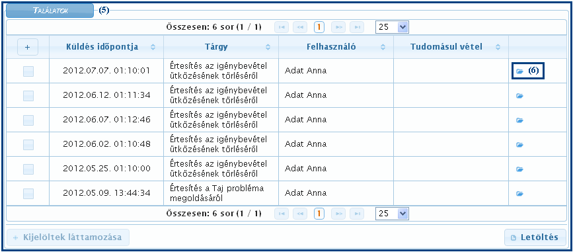Click date cell 2012.06.02. 01:10:48
The image size is (573, 252).
tap(106, 144)
